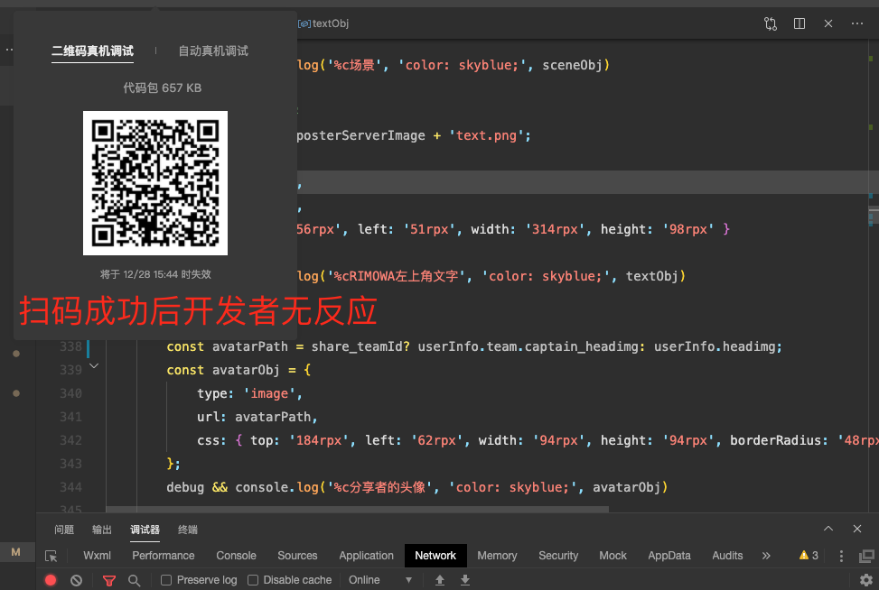Close the editor with the X icon
This screenshot has height=590, width=879.
pyautogui.click(x=828, y=23)
